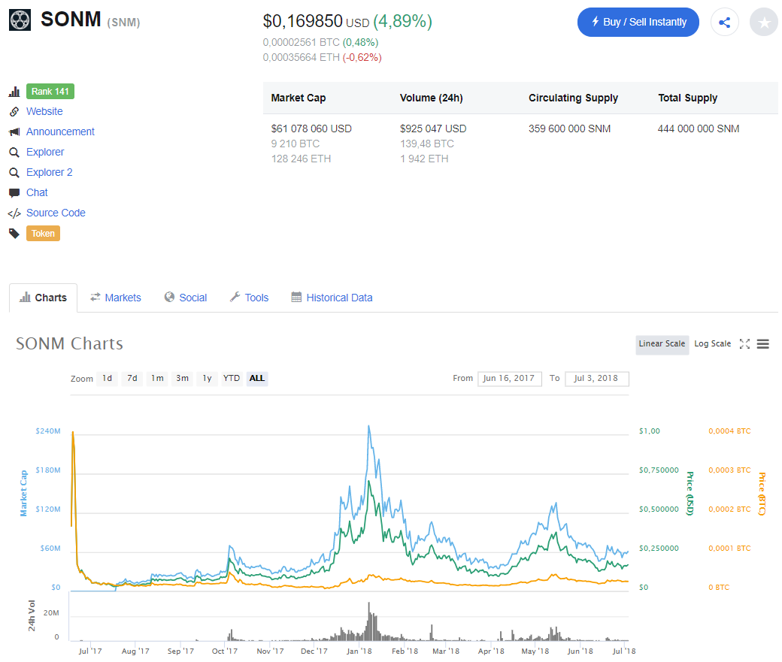
Task: Click the 444 000 000 SNM total supply
Action: (699, 129)
